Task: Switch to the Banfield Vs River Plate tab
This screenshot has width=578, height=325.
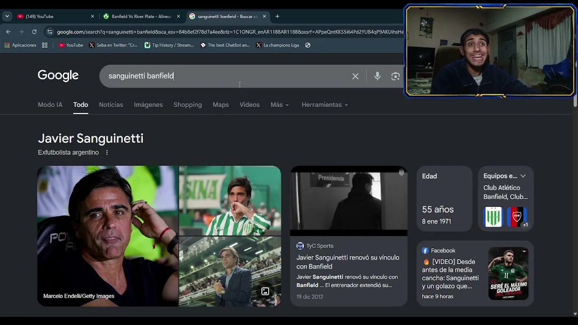Action: pos(141,16)
